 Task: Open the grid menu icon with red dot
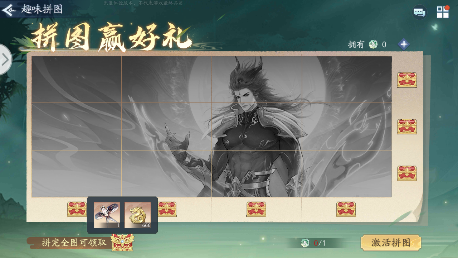pyautogui.click(x=443, y=12)
